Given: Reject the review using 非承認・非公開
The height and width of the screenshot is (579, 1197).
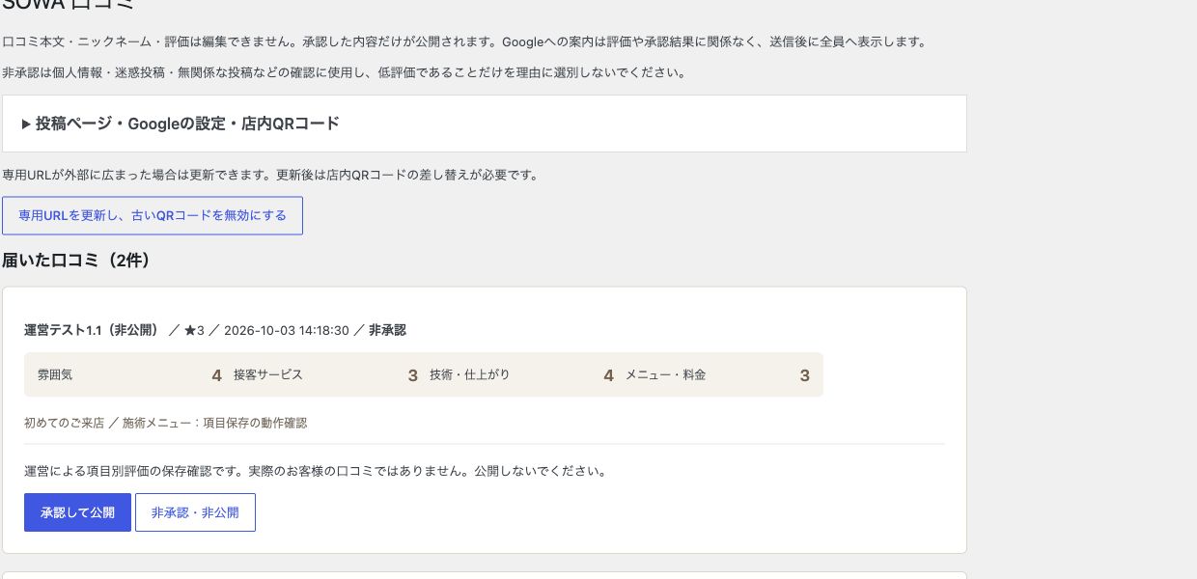Looking at the screenshot, I should point(195,512).
